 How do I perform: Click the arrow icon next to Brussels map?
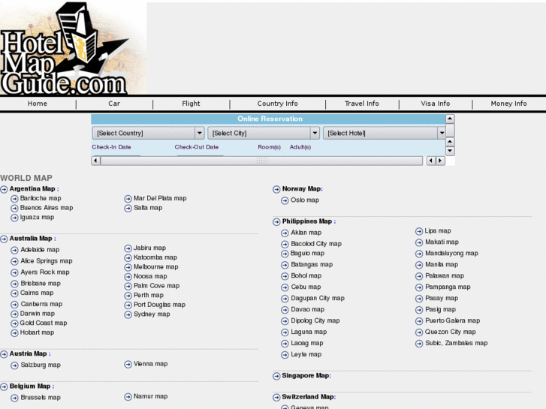(14, 398)
